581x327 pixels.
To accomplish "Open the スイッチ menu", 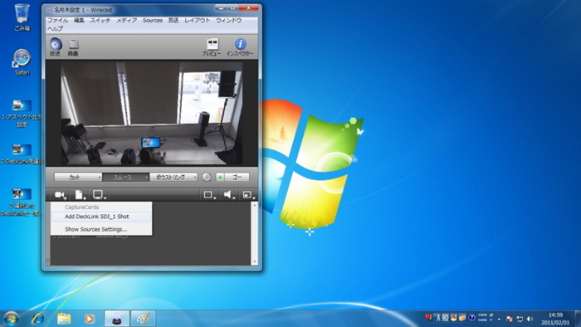I will click(x=100, y=21).
